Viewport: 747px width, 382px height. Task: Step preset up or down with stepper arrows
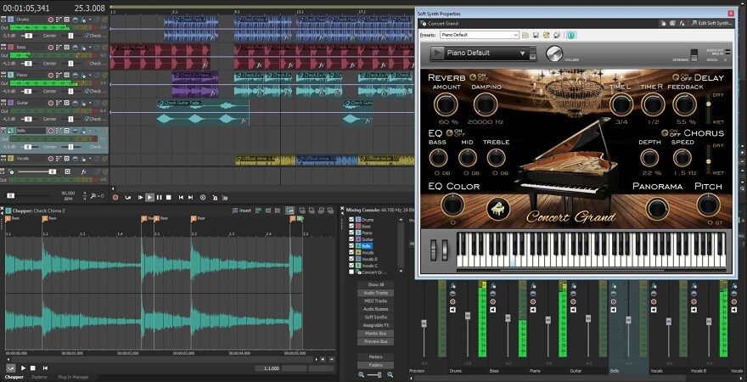[x=532, y=53]
